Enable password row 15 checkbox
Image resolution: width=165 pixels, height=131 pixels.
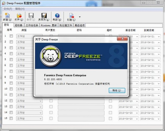[x=11, y=118]
